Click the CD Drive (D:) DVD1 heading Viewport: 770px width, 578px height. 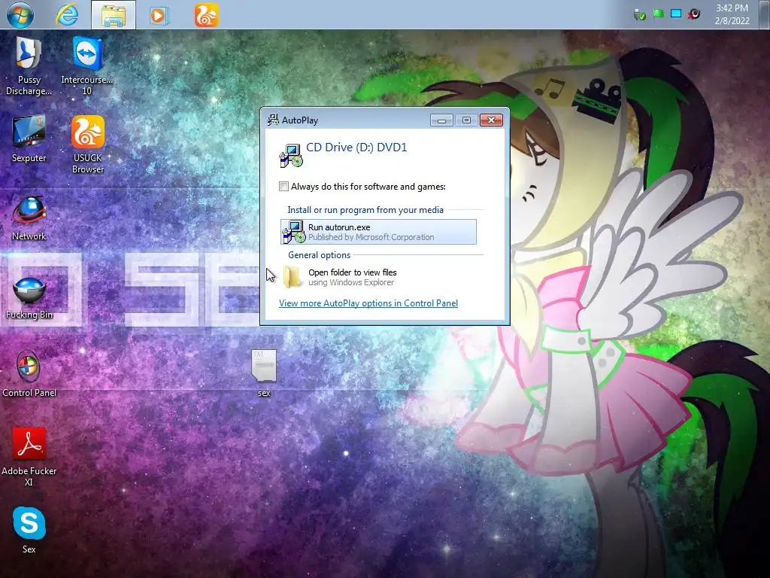pyautogui.click(x=356, y=147)
